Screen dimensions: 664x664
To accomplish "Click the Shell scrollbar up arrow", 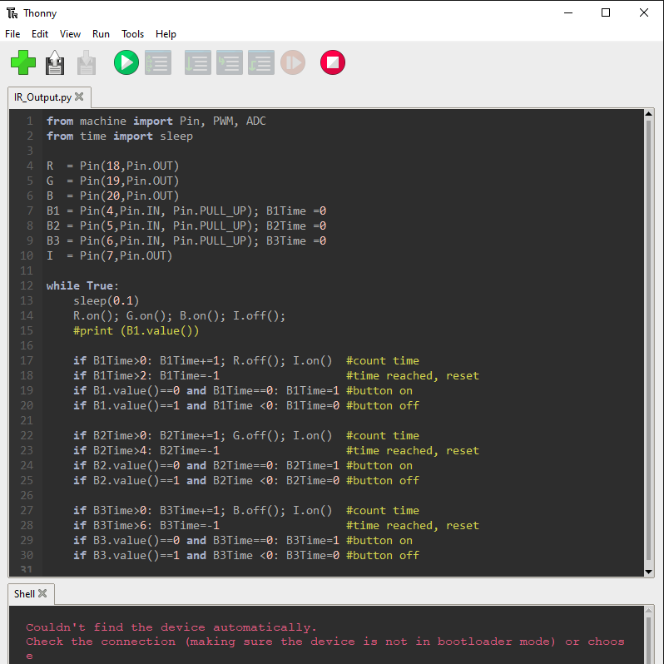I will coord(648,610).
